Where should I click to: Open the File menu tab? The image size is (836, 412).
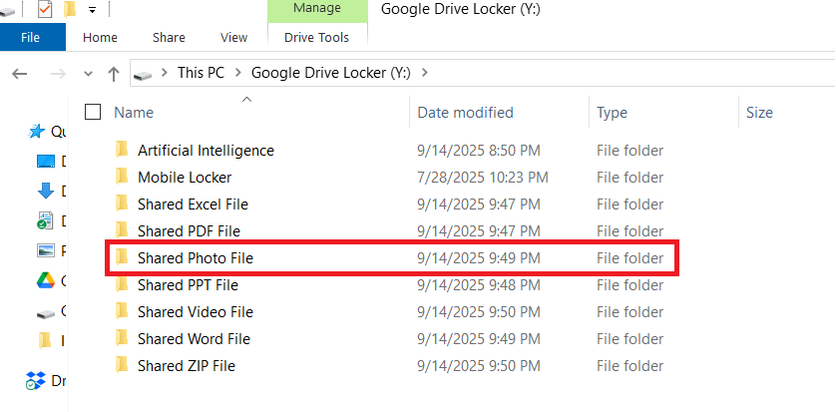point(31,38)
